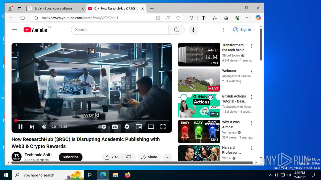Switch to theater mode
This screenshot has width=321, height=180.
(x=151, y=127)
